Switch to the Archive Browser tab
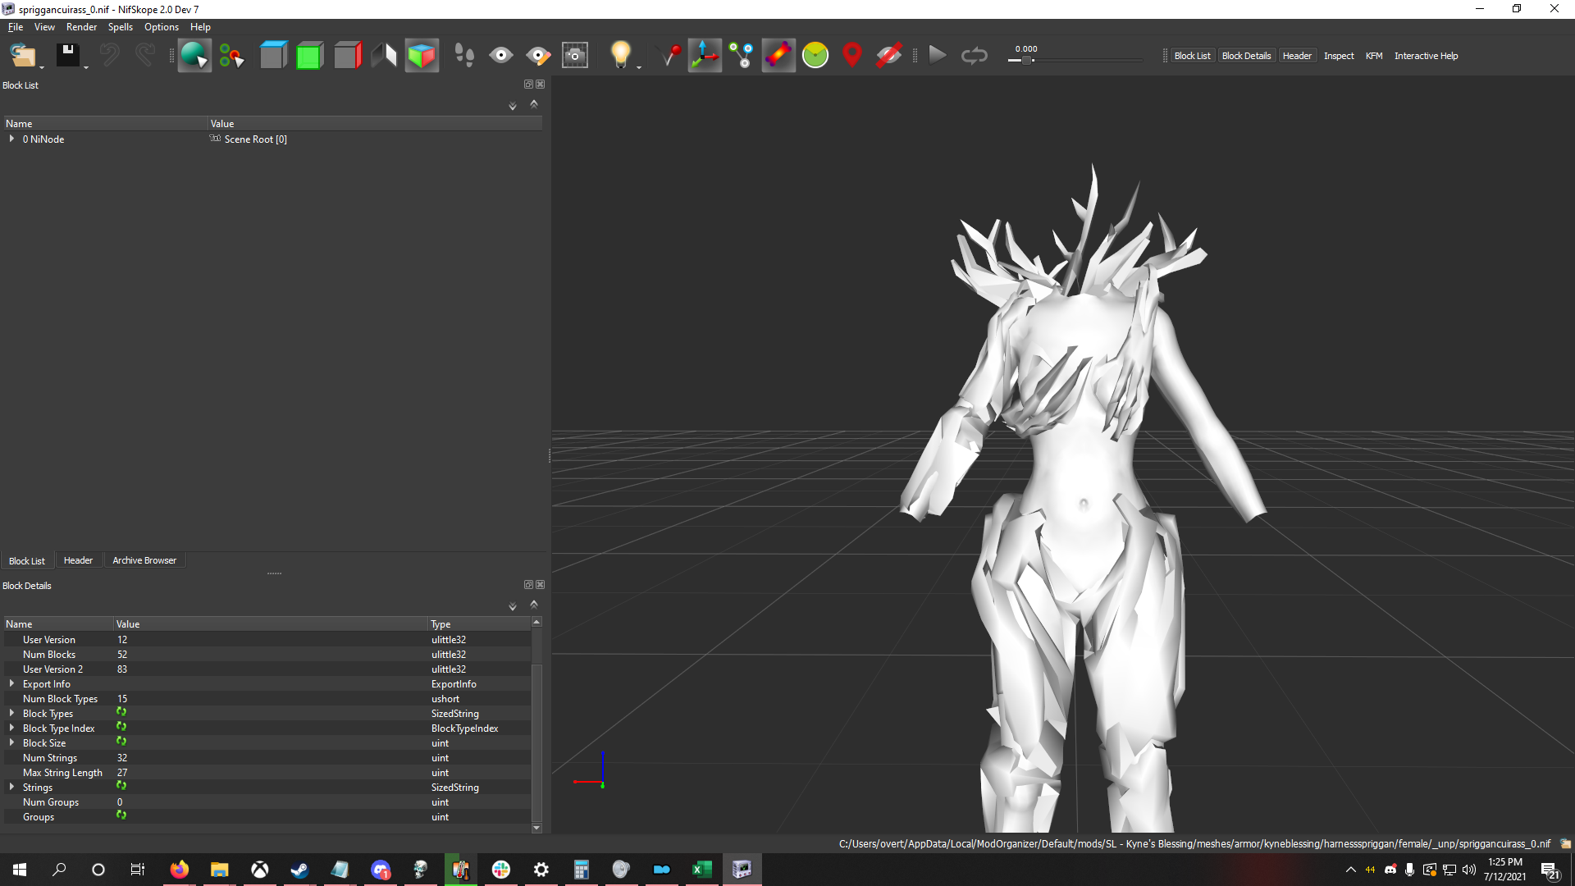The width and height of the screenshot is (1575, 886). tap(144, 560)
